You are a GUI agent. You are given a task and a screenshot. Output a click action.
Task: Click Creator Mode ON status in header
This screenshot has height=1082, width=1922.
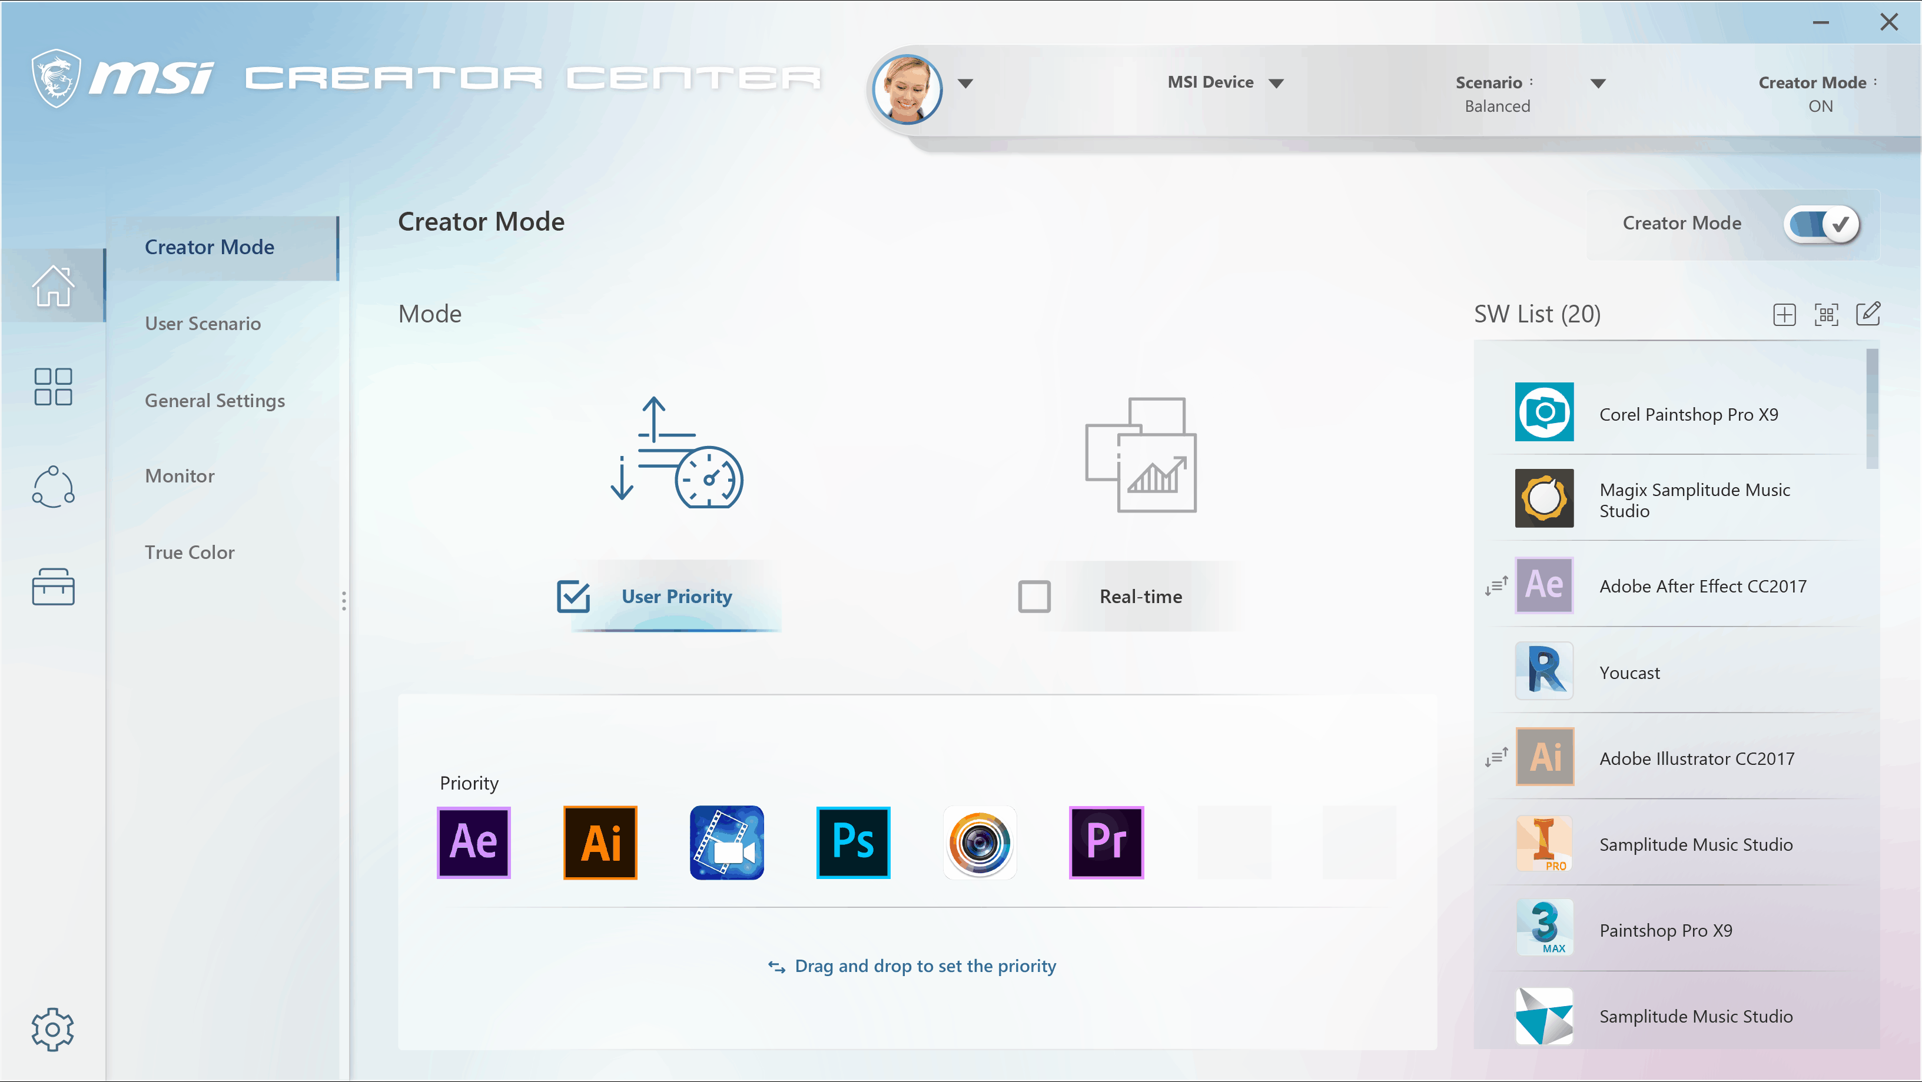tap(1818, 94)
